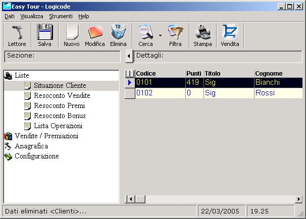
Task: Open Resoconto Premi list
Action: click(60, 105)
